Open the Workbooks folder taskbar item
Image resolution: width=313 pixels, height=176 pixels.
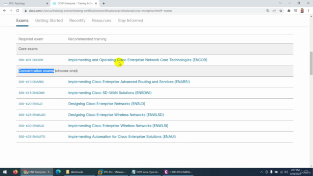click(x=79, y=172)
